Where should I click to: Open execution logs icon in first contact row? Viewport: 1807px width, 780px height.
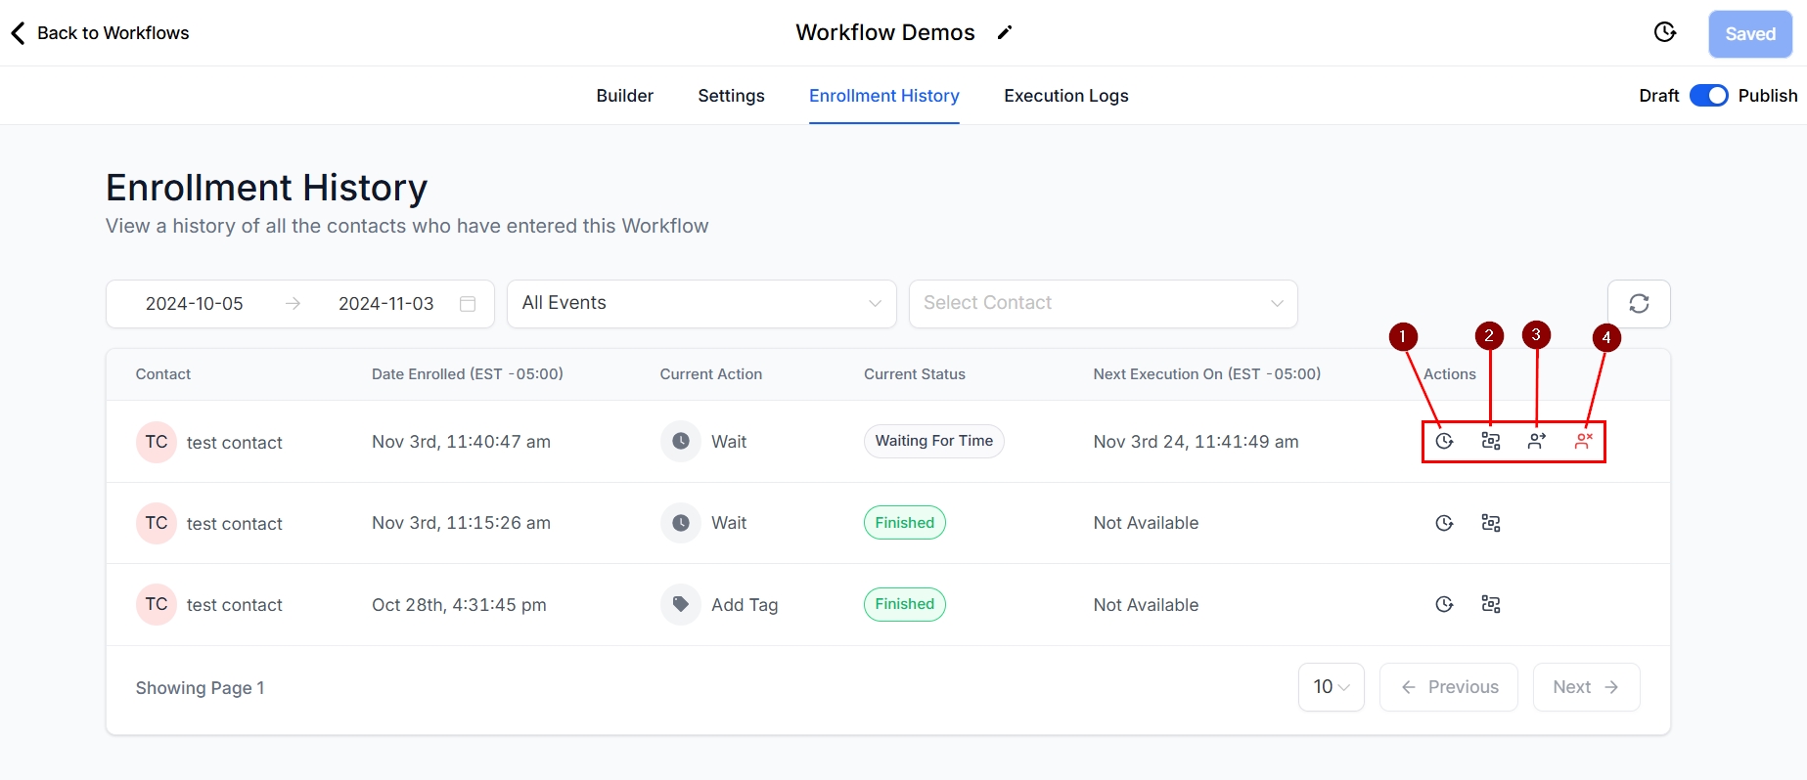[x=1491, y=442]
